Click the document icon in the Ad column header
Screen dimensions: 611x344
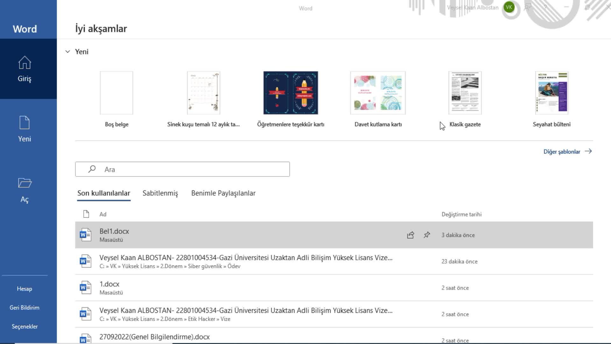pyautogui.click(x=86, y=214)
